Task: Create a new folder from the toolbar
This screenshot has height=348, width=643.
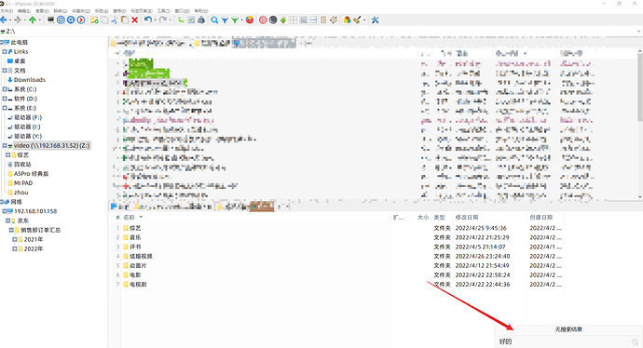Action: pyautogui.click(x=94, y=20)
